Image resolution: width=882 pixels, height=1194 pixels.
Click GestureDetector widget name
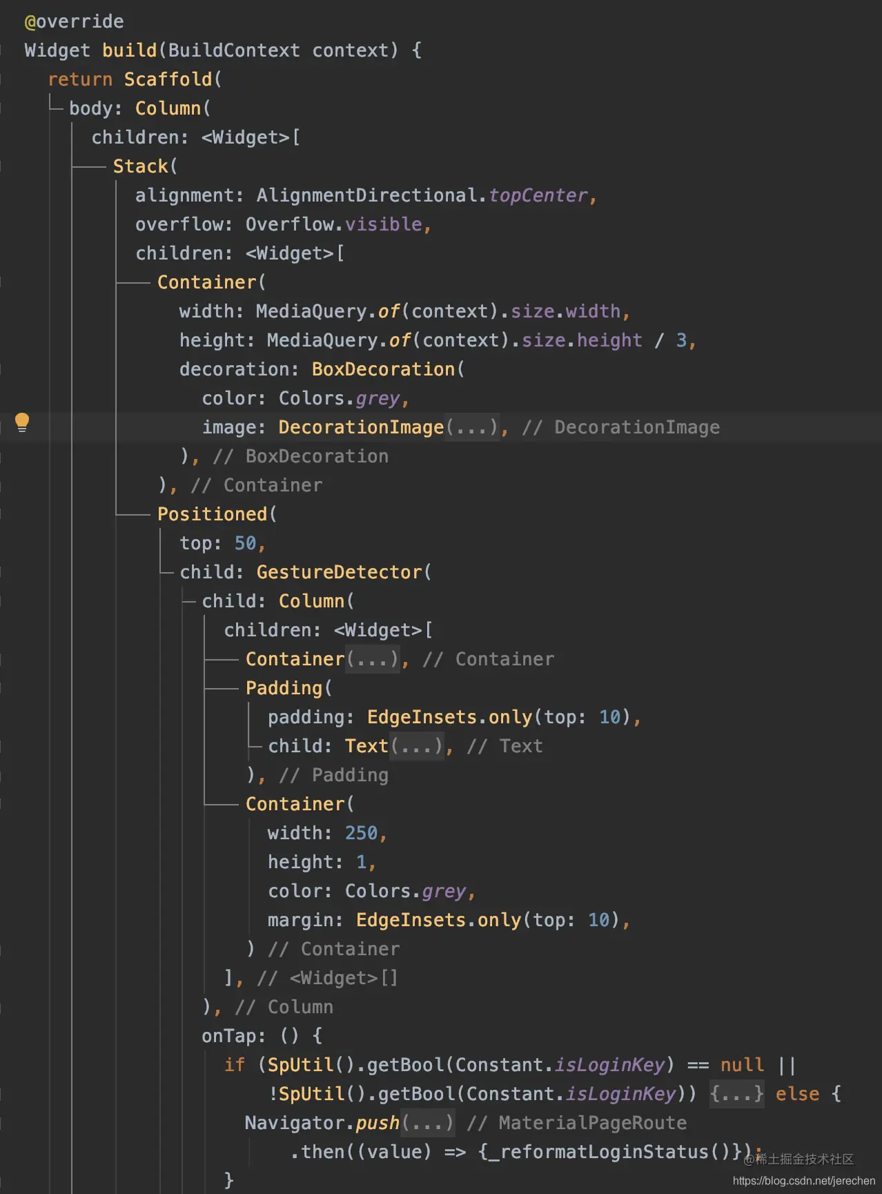[x=340, y=572]
